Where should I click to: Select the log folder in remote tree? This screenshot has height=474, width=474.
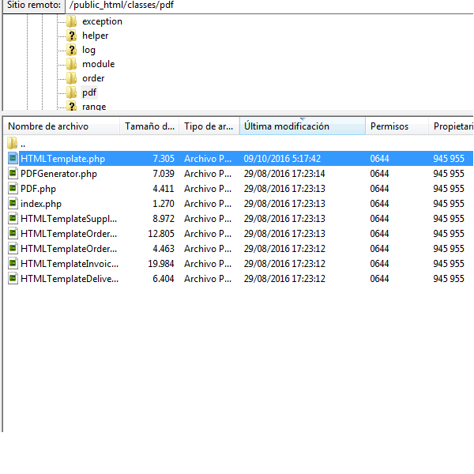point(88,50)
